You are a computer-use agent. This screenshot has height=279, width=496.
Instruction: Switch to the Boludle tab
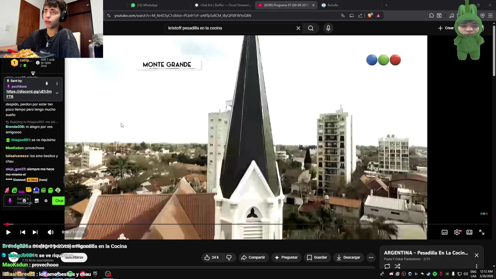[x=349, y=5]
